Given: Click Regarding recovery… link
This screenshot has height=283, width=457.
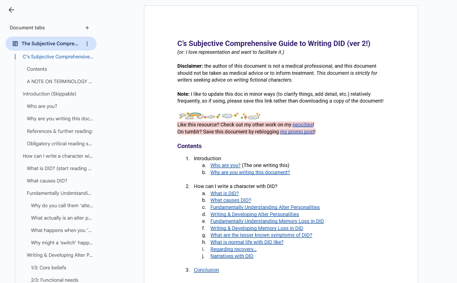Looking at the screenshot, I should click(233, 249).
